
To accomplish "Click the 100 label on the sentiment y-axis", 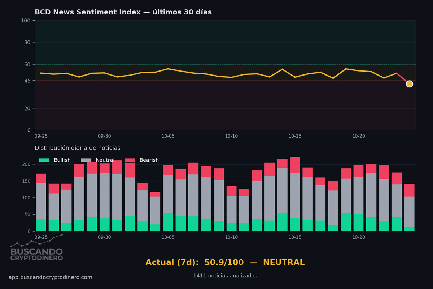I will [x=26, y=21].
